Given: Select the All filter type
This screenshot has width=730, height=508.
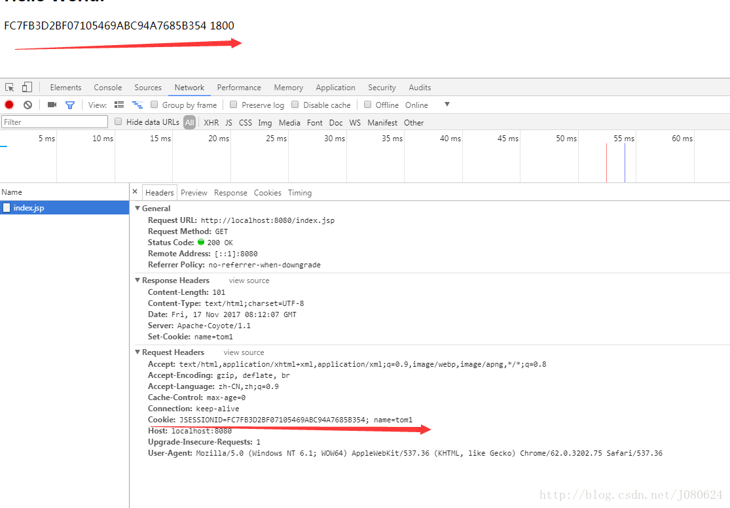Looking at the screenshot, I should click(189, 123).
